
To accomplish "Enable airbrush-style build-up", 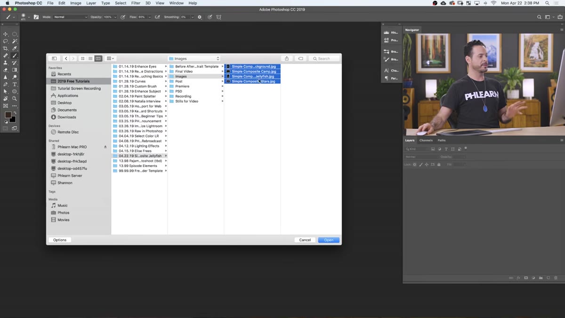I will 157,17.
